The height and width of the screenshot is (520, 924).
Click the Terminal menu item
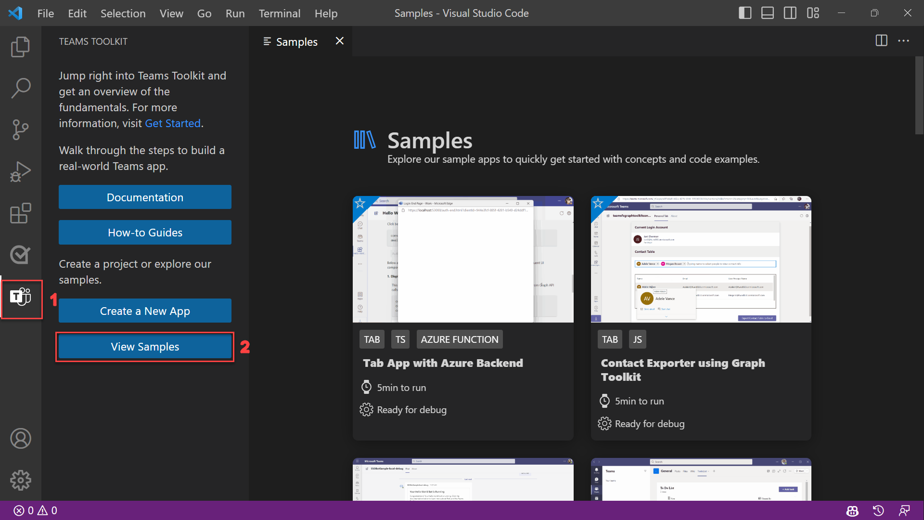click(279, 13)
